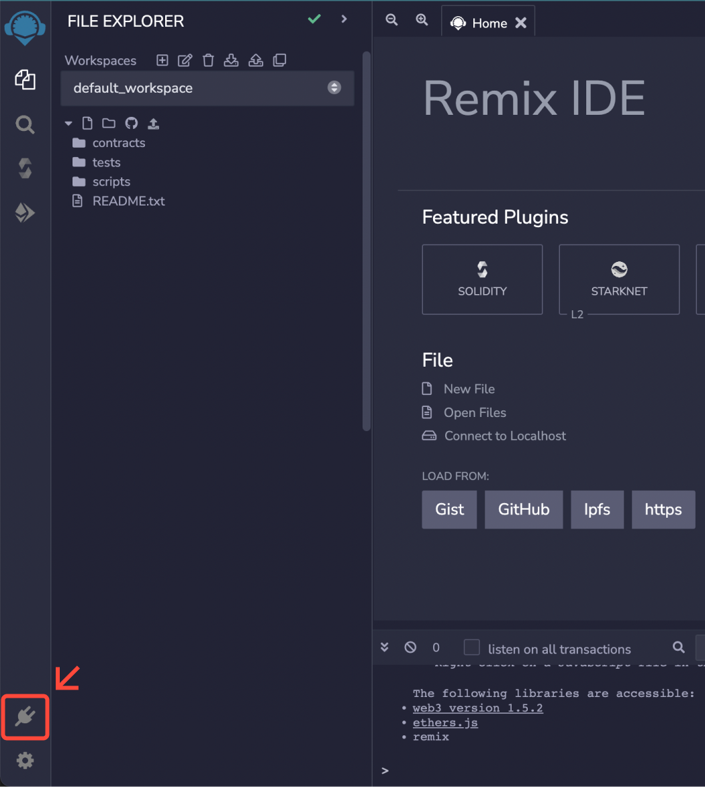Clone workspace icon next to upload
The width and height of the screenshot is (705, 787).
point(279,60)
